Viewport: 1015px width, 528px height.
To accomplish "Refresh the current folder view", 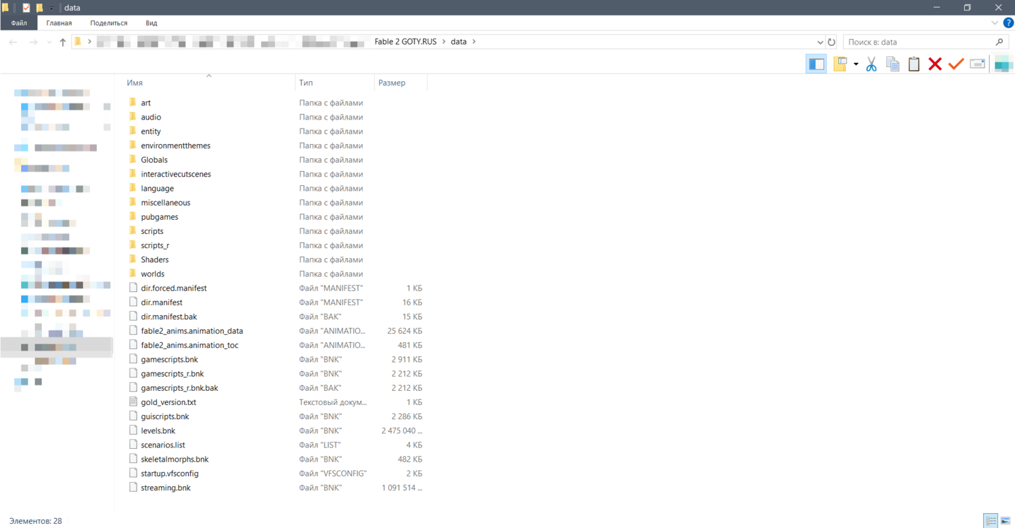I will point(832,42).
